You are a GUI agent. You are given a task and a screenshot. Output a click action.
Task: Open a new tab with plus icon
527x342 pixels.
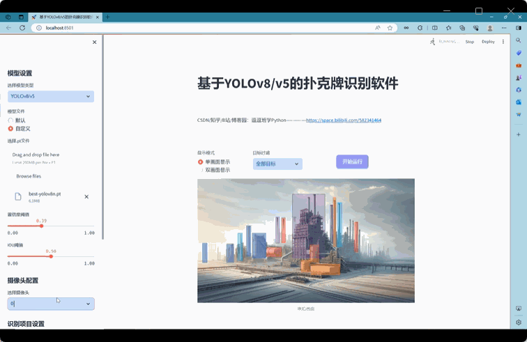point(107,17)
